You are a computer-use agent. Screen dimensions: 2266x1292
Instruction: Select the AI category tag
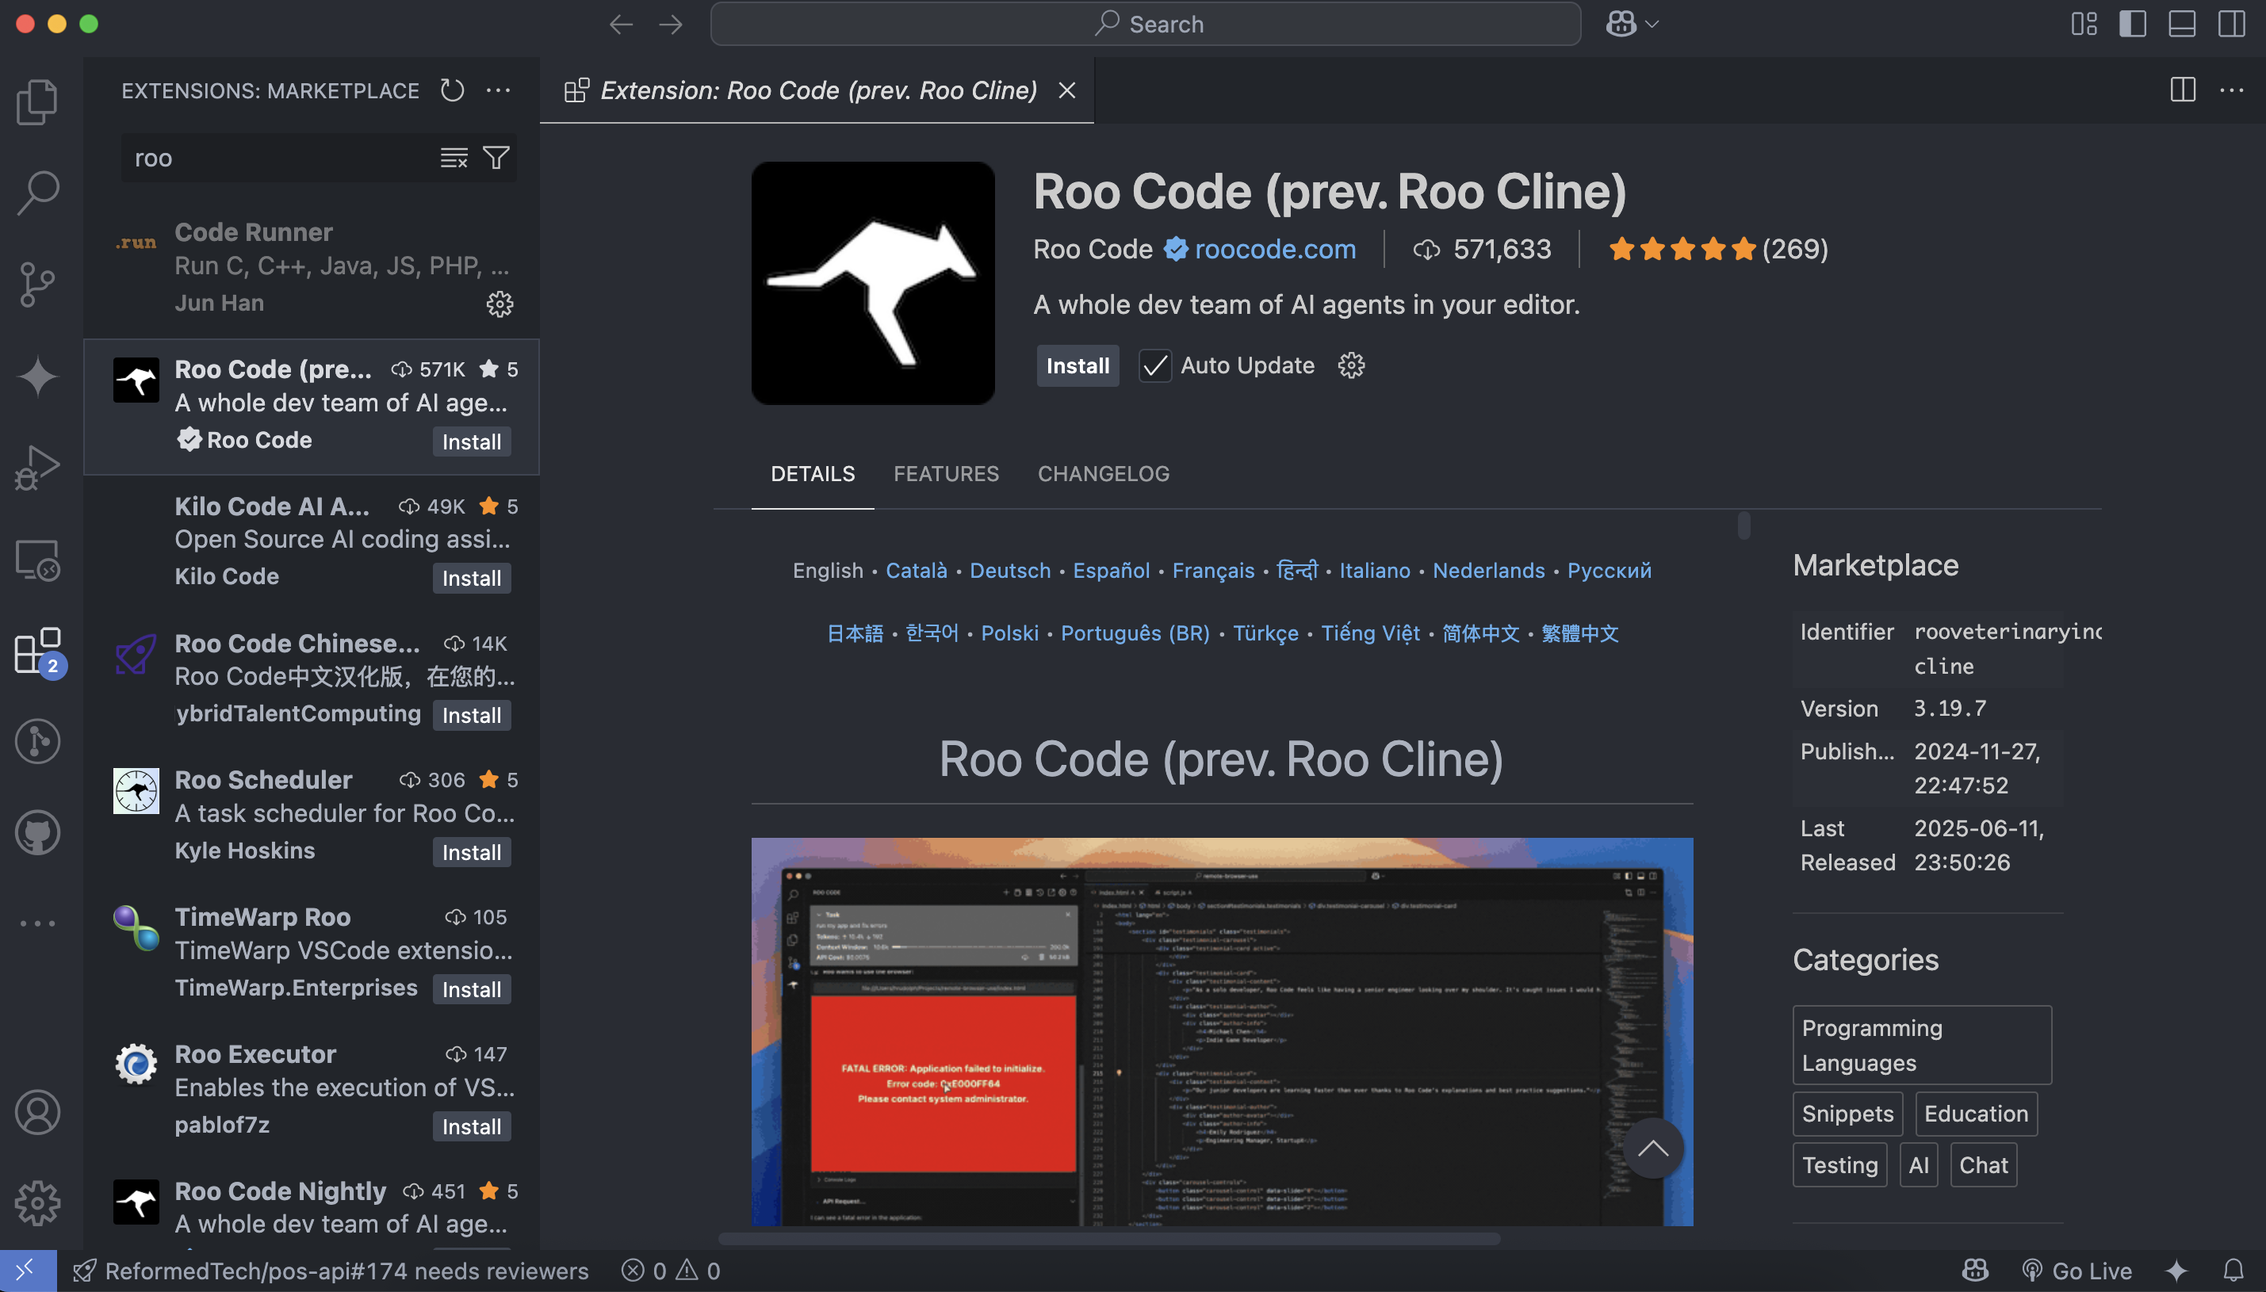pos(1918,1164)
